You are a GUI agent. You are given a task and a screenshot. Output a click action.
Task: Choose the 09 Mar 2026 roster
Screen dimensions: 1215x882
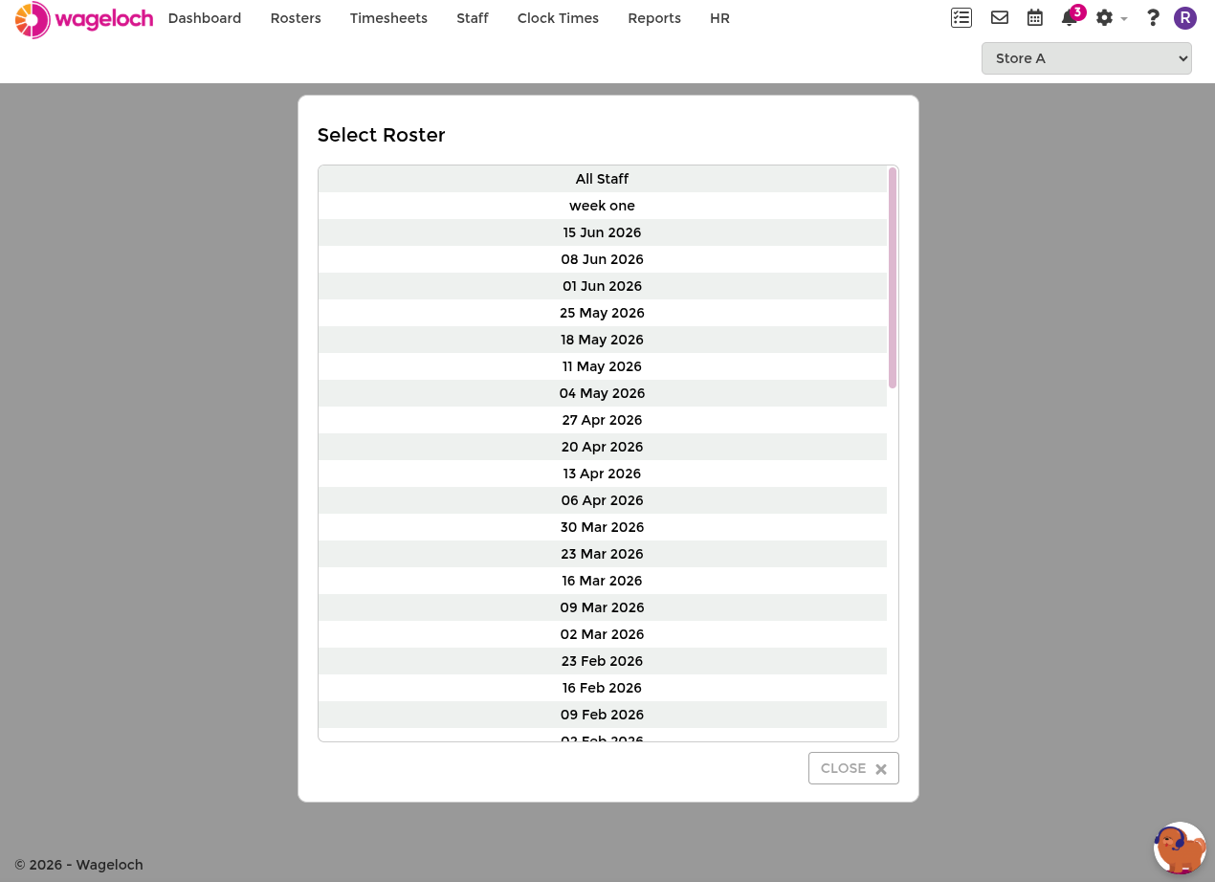[x=603, y=607]
